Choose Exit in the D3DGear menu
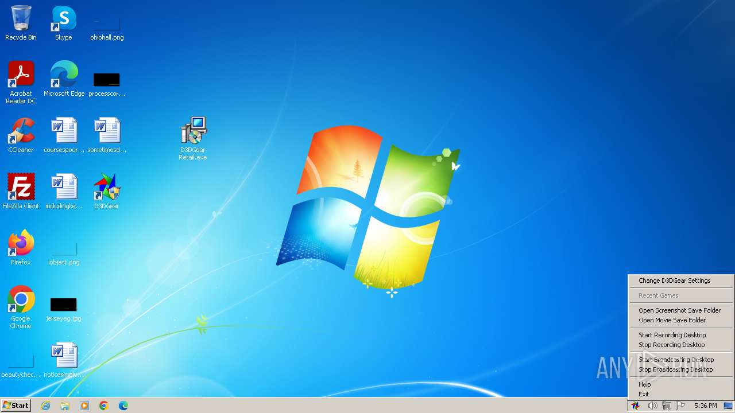 [680, 394]
